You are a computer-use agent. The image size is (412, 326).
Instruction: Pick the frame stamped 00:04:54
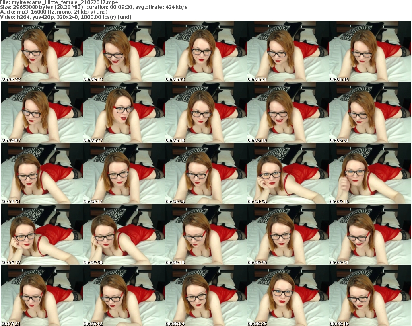[x=288, y=173]
